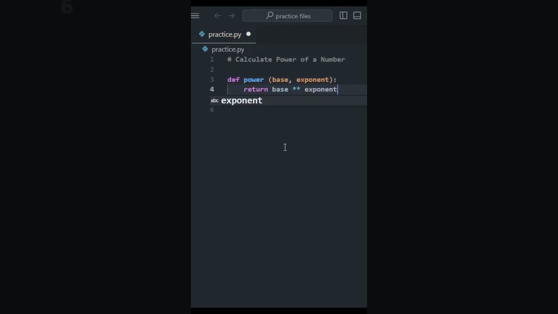Click the def keyword on line 3
The width and height of the screenshot is (558, 314).
(x=233, y=80)
